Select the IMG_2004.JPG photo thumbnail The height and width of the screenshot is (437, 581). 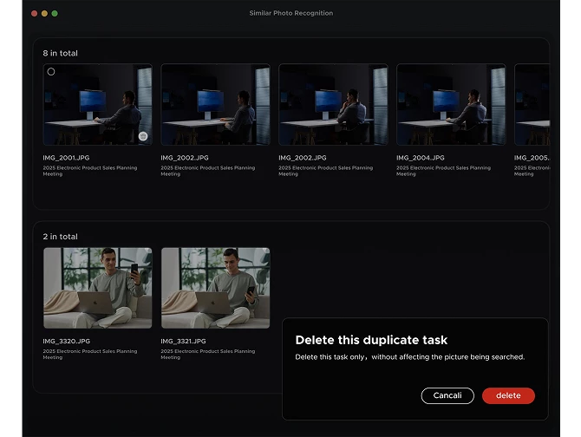pyautogui.click(x=451, y=104)
